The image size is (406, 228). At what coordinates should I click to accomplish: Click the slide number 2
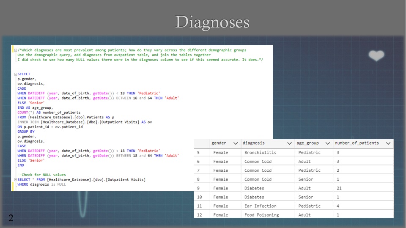pyautogui.click(x=11, y=218)
